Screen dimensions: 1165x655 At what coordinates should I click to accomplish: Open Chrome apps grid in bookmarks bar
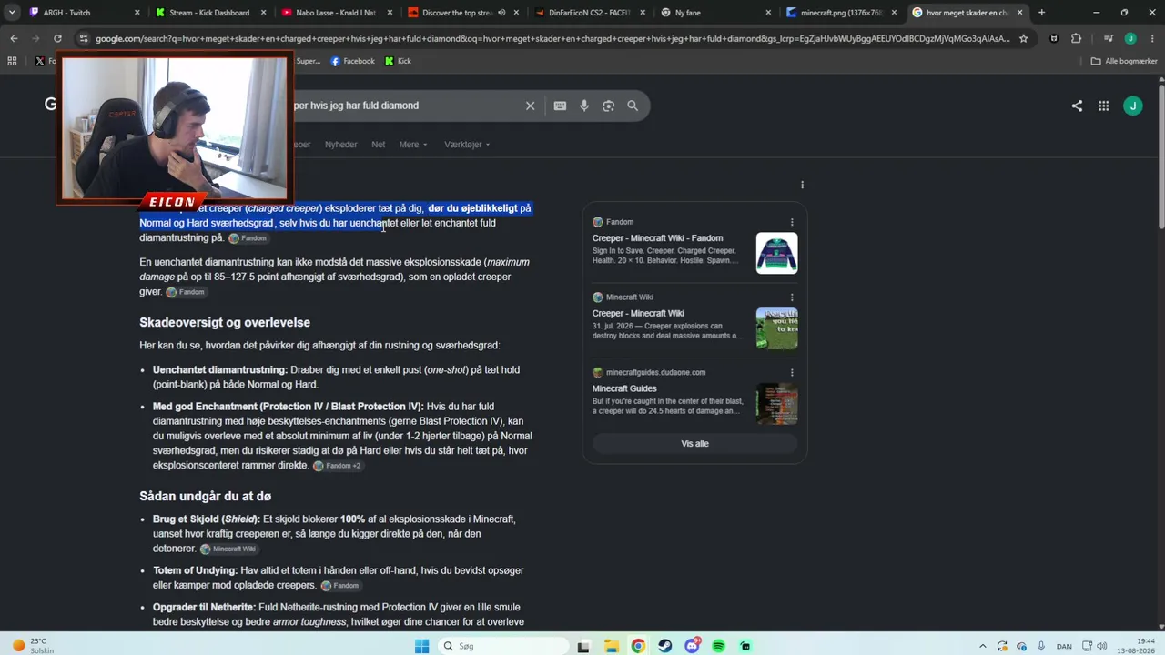[x=12, y=61]
